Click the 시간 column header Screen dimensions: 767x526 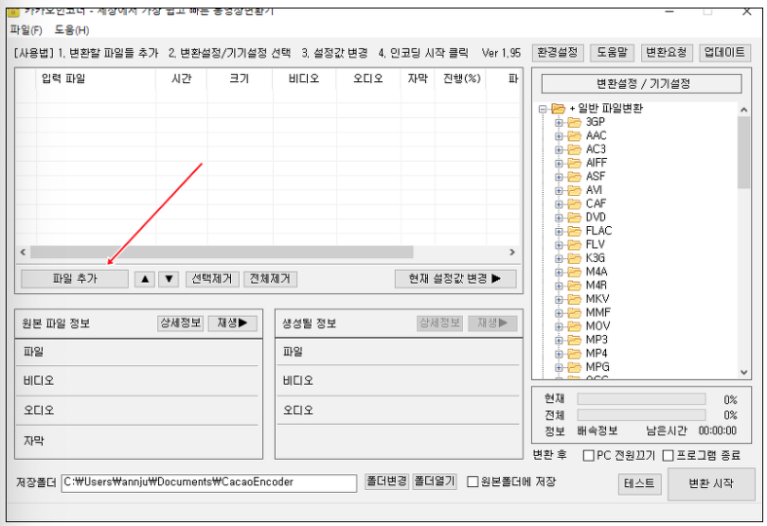[182, 79]
